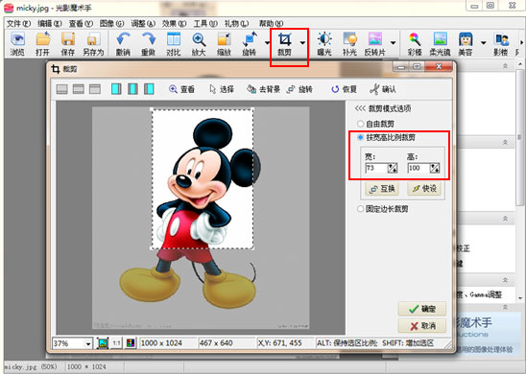Click 旋转 rotate in crop dialog toolbar
This screenshot has width=526, height=374.
pyautogui.click(x=299, y=89)
